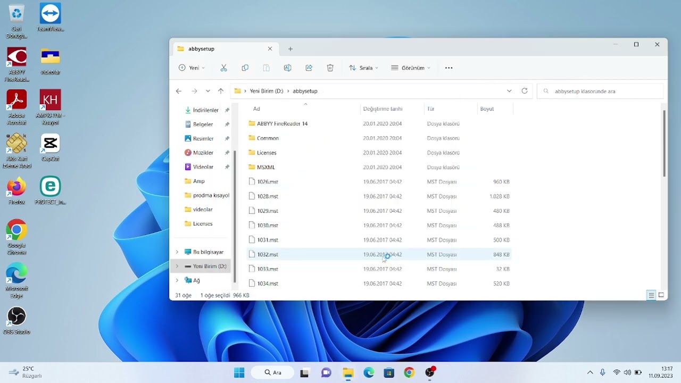Open recent locations dropdown arrow
681x383 pixels.
(207, 91)
